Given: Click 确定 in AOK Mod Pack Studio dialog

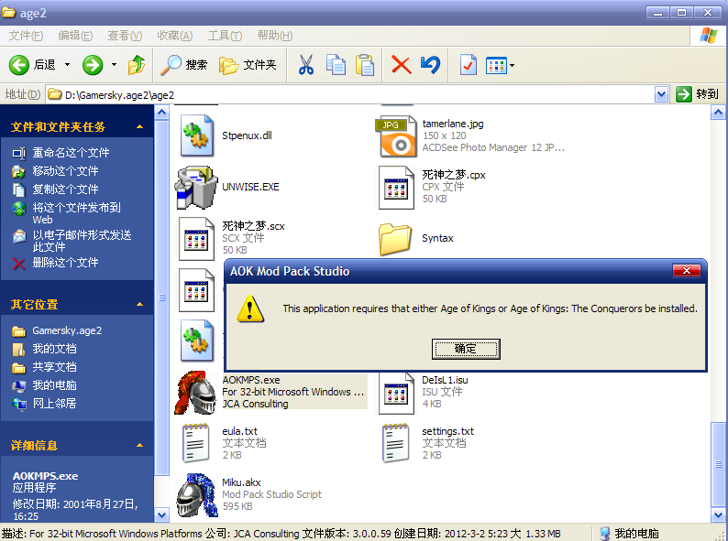Looking at the screenshot, I should point(466,349).
